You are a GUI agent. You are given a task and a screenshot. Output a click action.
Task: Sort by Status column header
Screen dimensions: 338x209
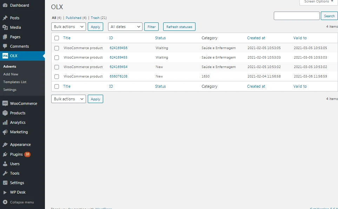160,38
